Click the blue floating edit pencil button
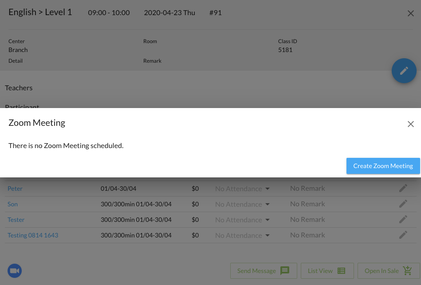 click(x=404, y=71)
